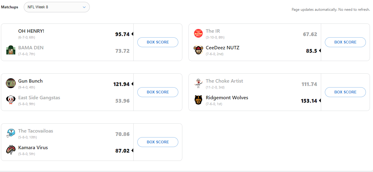Viewport: 373px width, 172px height.
Task: Click the BAMA DEN team logo
Action: pos(11,50)
